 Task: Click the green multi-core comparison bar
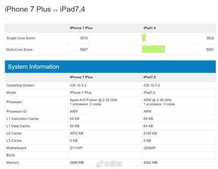pos(153,49)
